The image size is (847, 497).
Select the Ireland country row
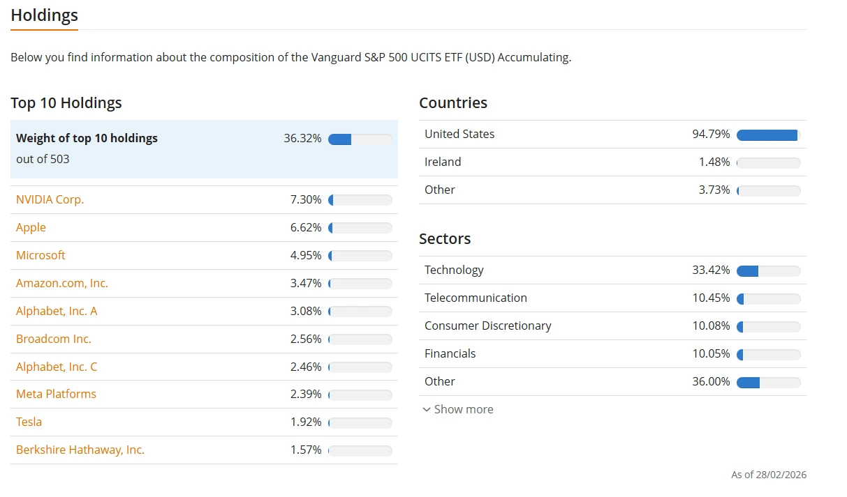point(443,162)
